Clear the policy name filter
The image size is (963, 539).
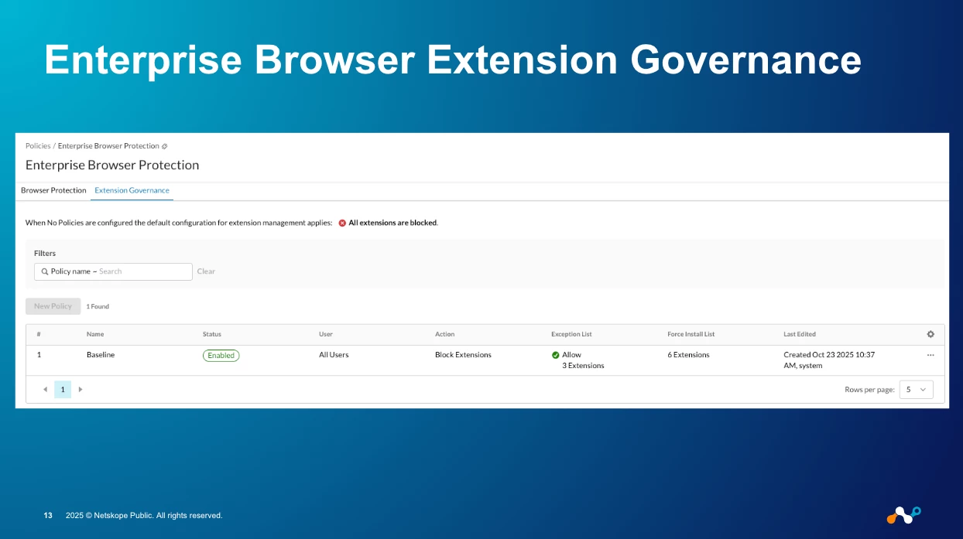pyautogui.click(x=206, y=271)
